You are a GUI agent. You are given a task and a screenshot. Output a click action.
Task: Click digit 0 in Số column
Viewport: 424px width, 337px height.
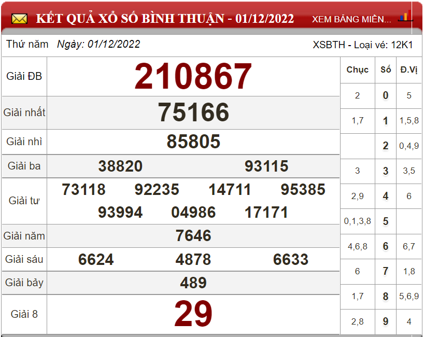pos(386,95)
